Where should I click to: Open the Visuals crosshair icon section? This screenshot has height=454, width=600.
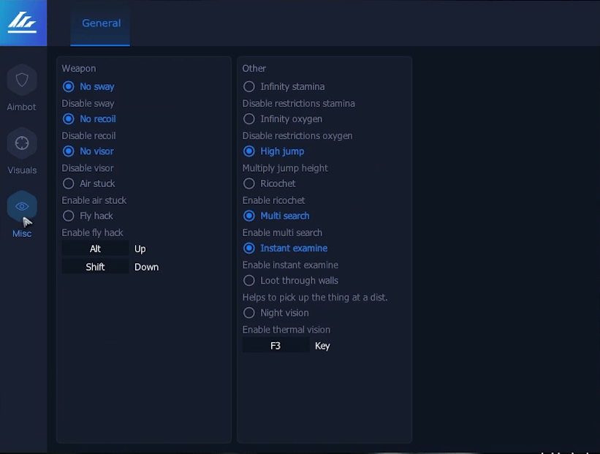pyautogui.click(x=22, y=143)
